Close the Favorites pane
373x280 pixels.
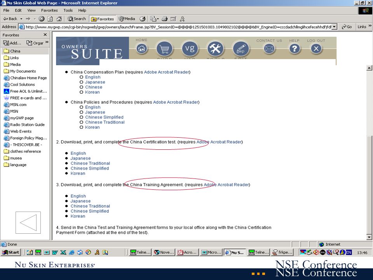[x=45, y=35]
